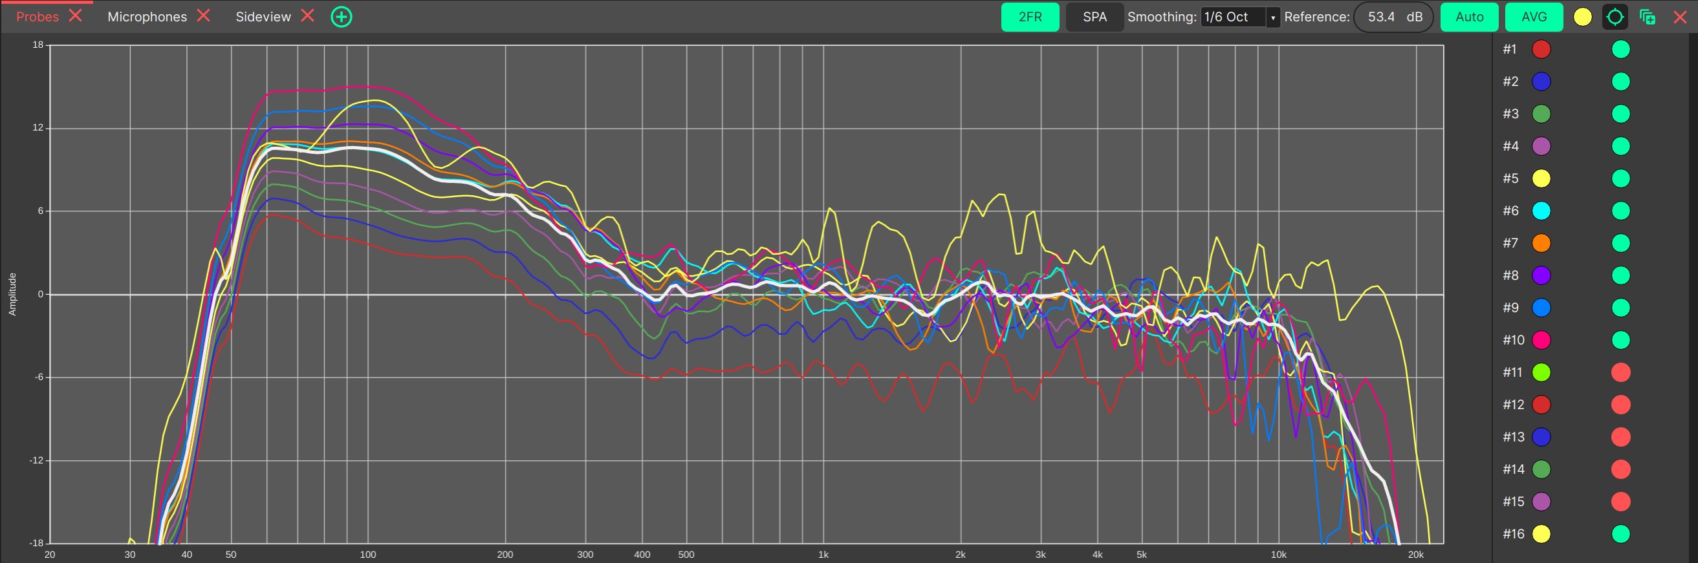Open color swatch for probe #6
The width and height of the screenshot is (1698, 563).
coord(1541,211)
